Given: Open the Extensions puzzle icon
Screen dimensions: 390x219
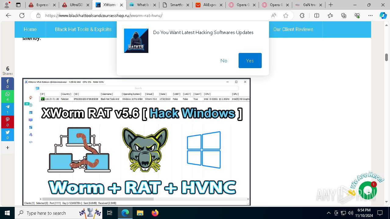Looking at the screenshot, I should pos(302,16).
